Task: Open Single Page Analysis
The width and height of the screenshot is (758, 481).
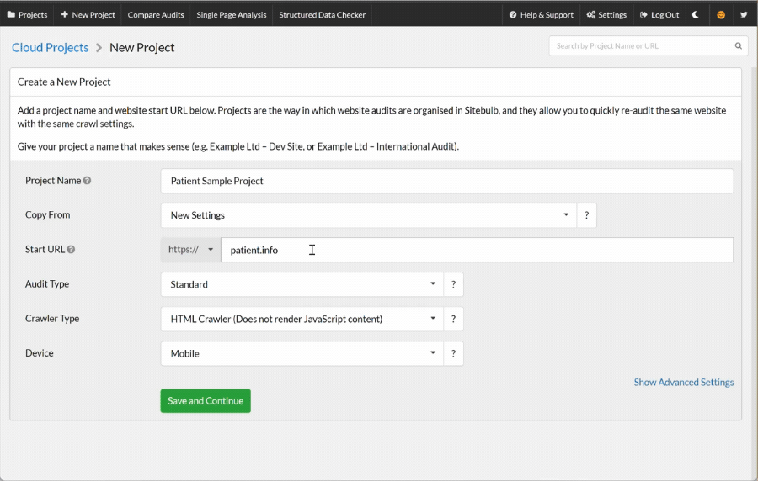Action: click(231, 15)
